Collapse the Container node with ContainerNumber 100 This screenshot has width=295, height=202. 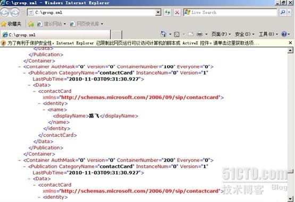point(20,67)
